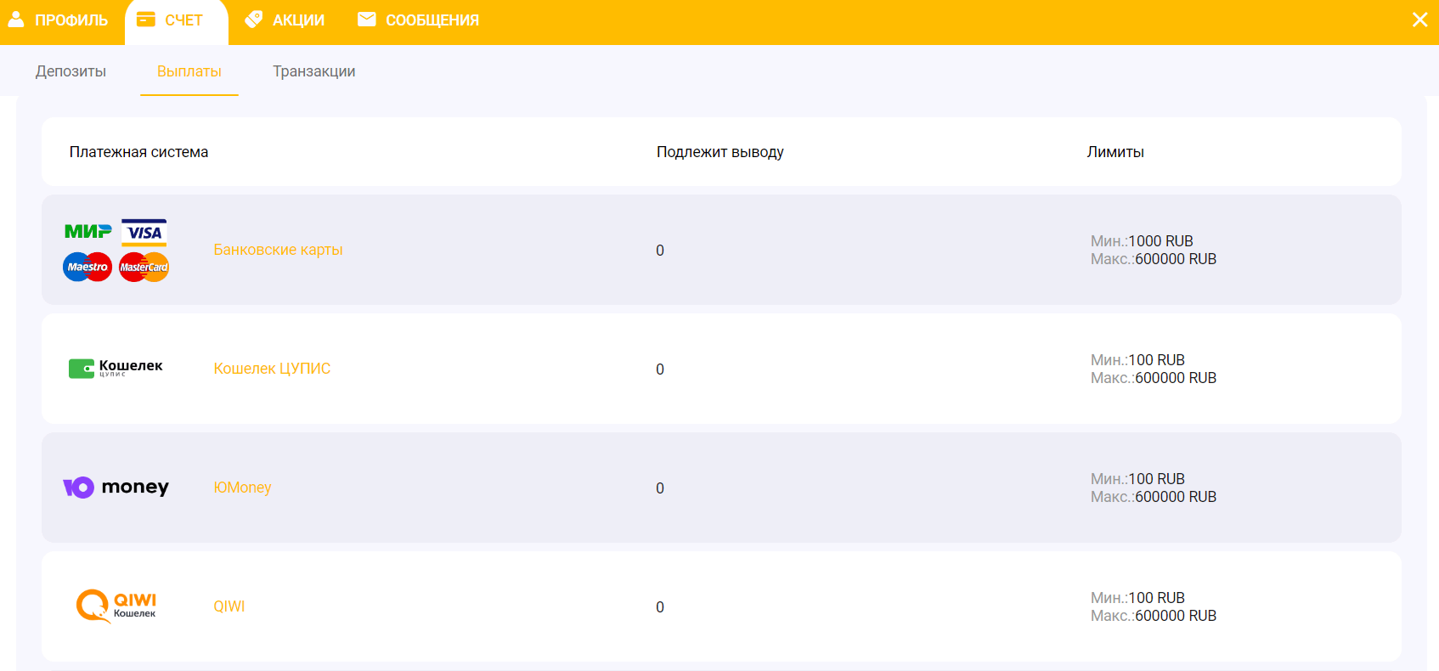
Task: Click Макс.:600000 RUB limit for Кошелек ЦУПИС
Action: pyautogui.click(x=1154, y=378)
